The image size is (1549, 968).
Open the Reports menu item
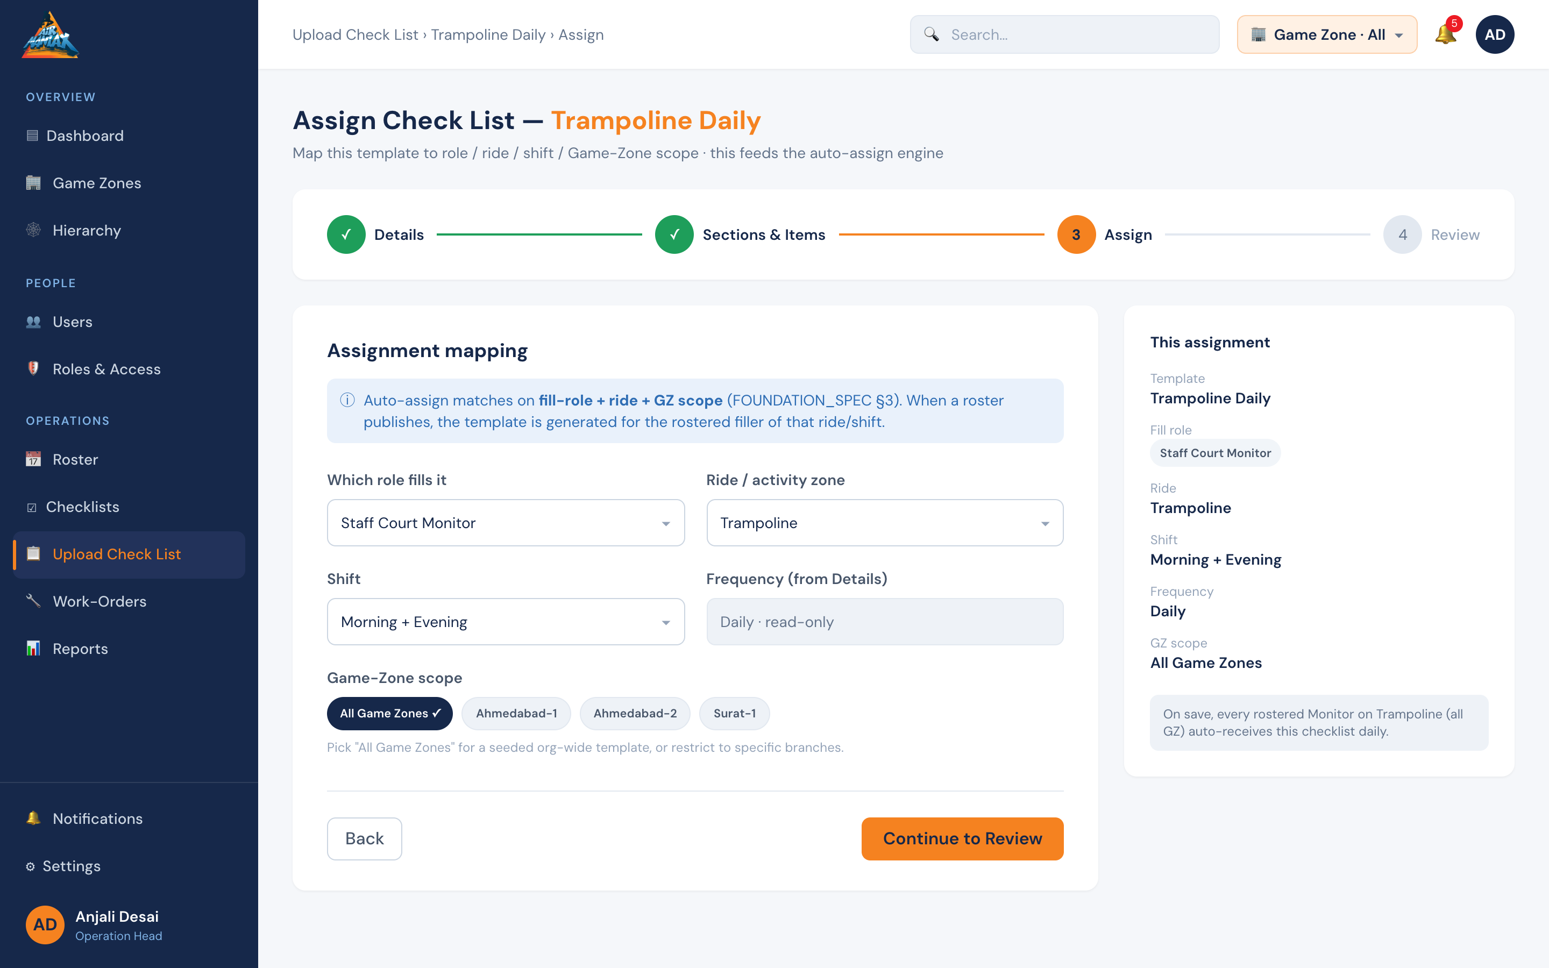pos(129,649)
